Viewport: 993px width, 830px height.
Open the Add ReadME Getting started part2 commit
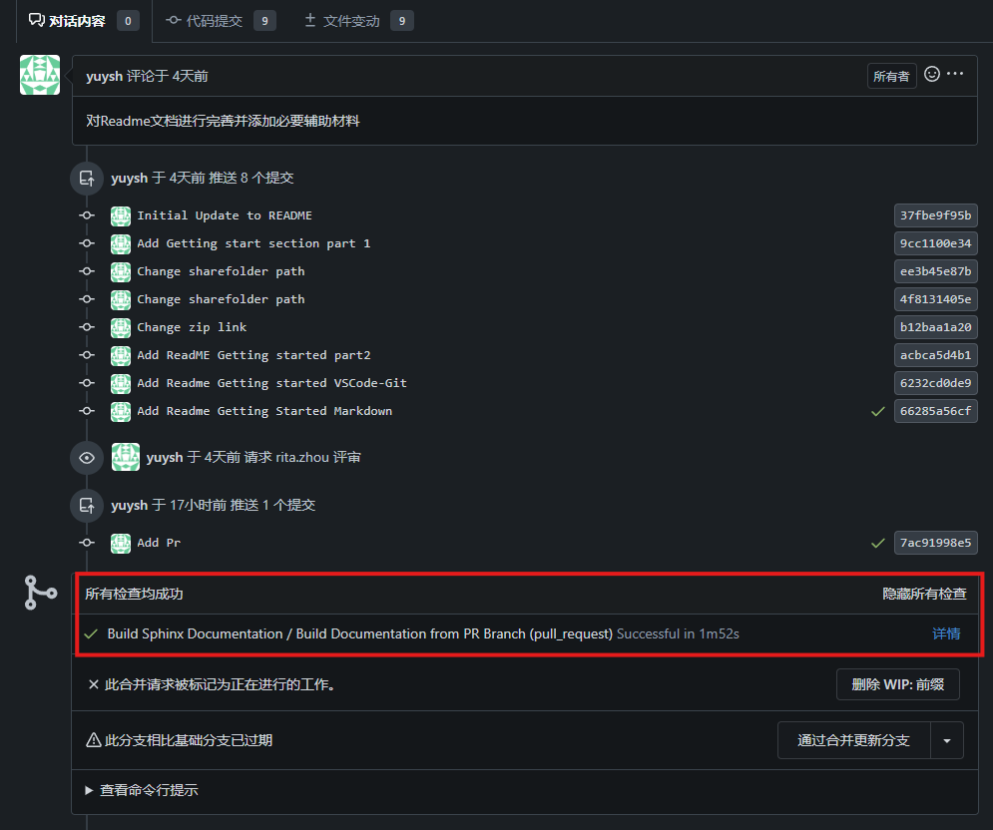click(x=253, y=354)
